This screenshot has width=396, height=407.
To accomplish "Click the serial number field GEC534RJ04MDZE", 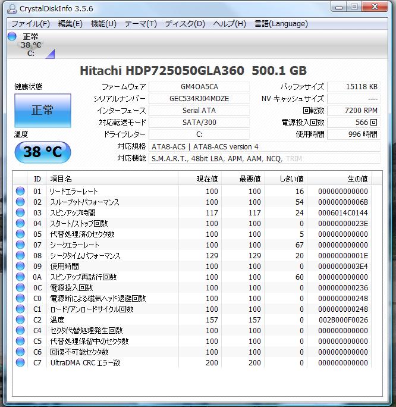I will click(x=199, y=99).
